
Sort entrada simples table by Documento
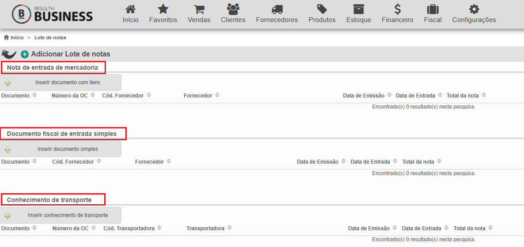click(x=19, y=161)
